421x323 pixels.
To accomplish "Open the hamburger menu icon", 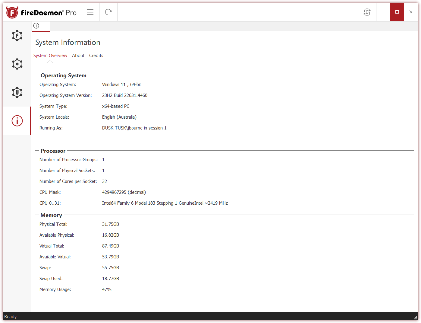I will (90, 12).
